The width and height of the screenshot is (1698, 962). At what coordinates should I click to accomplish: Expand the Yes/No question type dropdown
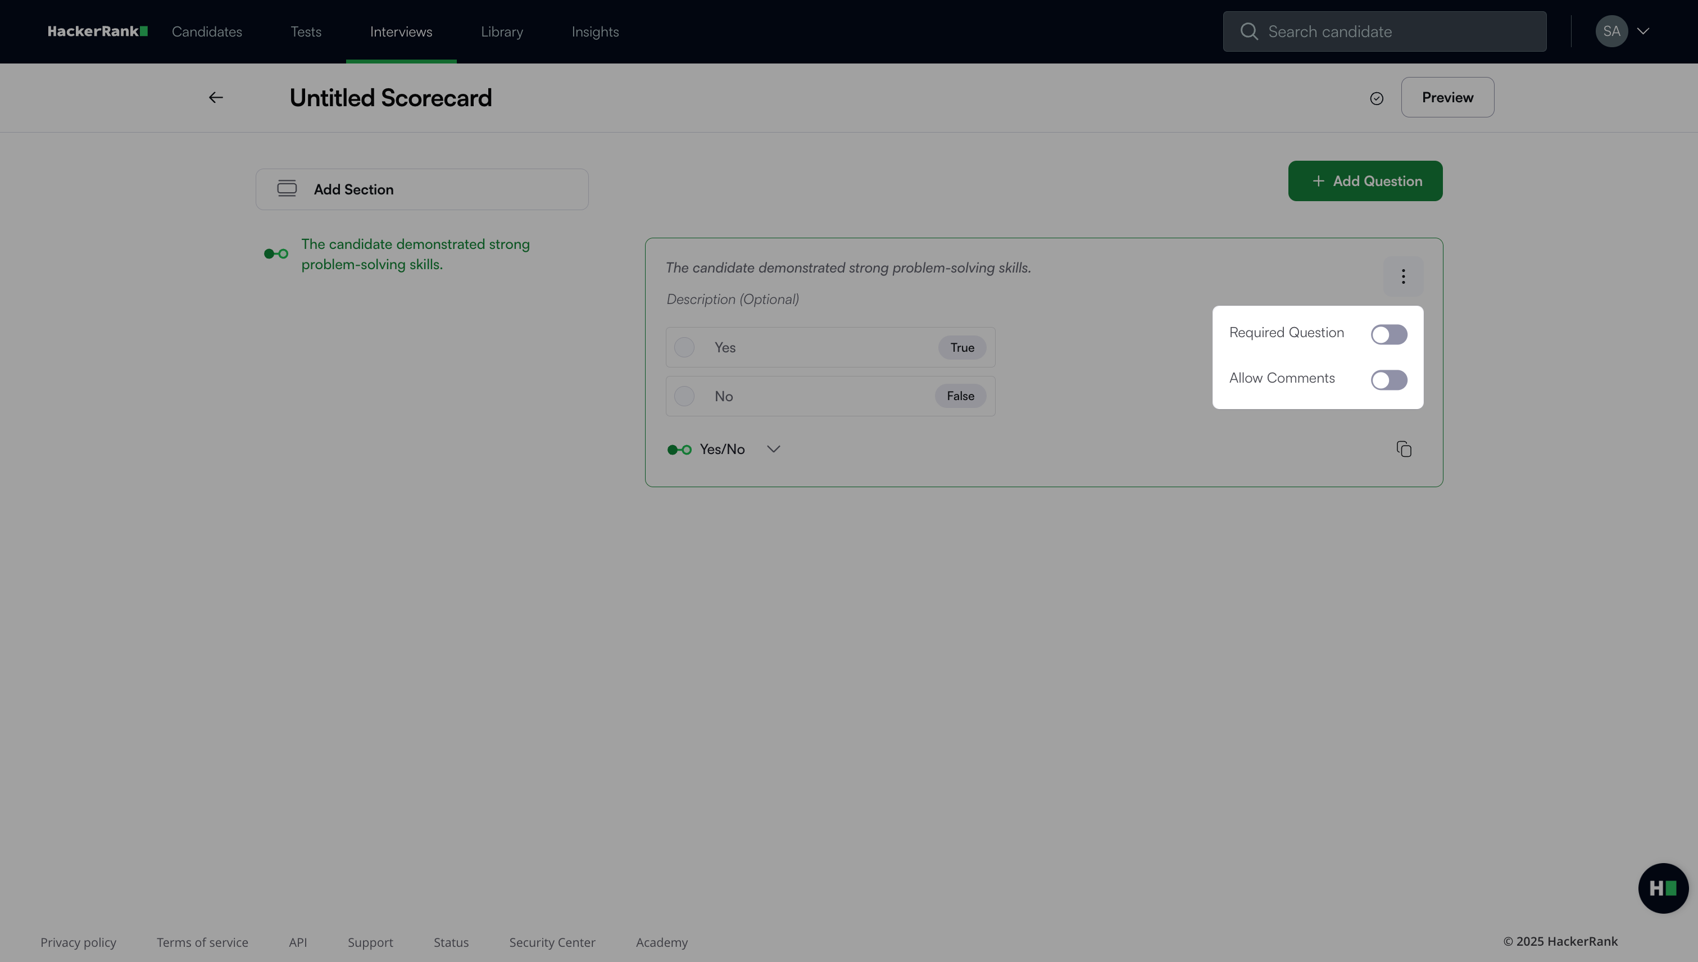pyautogui.click(x=773, y=450)
